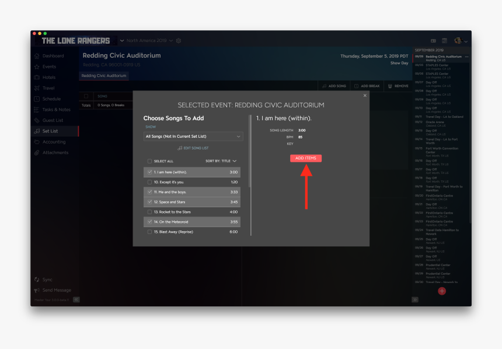
Task: Click the Show Day label
Action: (399, 63)
